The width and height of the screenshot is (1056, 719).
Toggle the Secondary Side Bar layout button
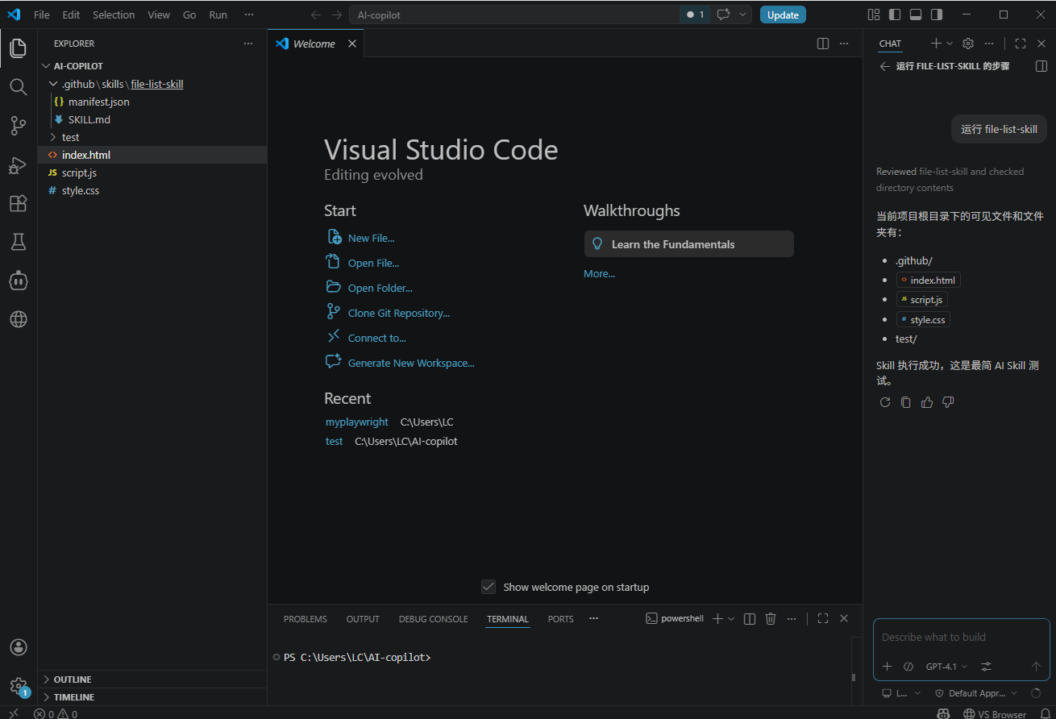(937, 15)
